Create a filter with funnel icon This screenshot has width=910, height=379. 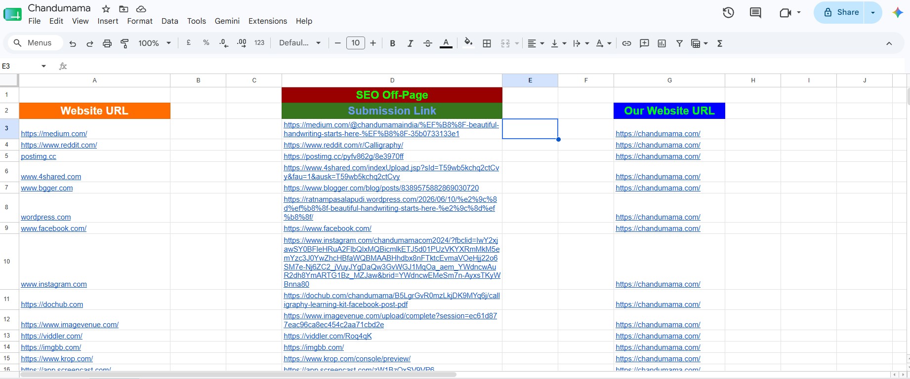pyautogui.click(x=679, y=43)
